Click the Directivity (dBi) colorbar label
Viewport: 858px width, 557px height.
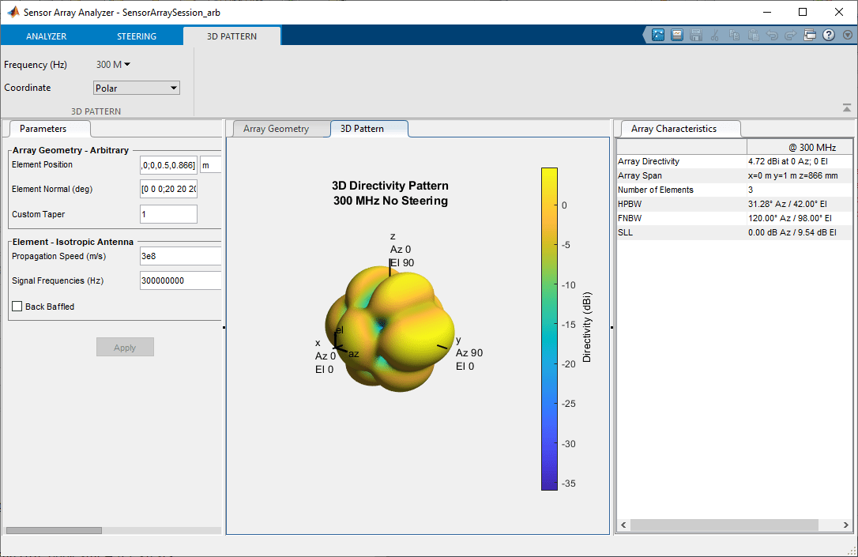click(586, 327)
